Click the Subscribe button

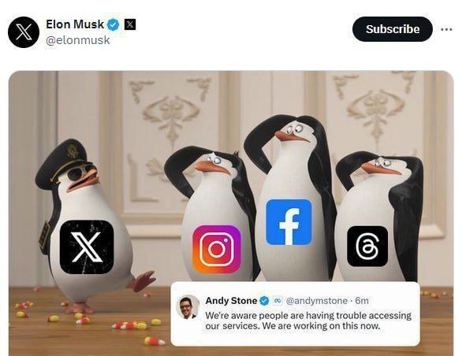(392, 29)
